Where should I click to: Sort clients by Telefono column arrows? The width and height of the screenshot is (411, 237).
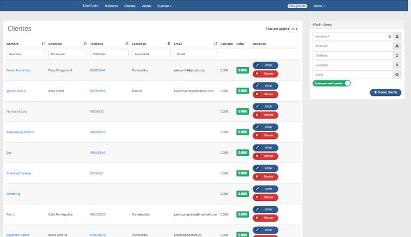click(x=127, y=43)
